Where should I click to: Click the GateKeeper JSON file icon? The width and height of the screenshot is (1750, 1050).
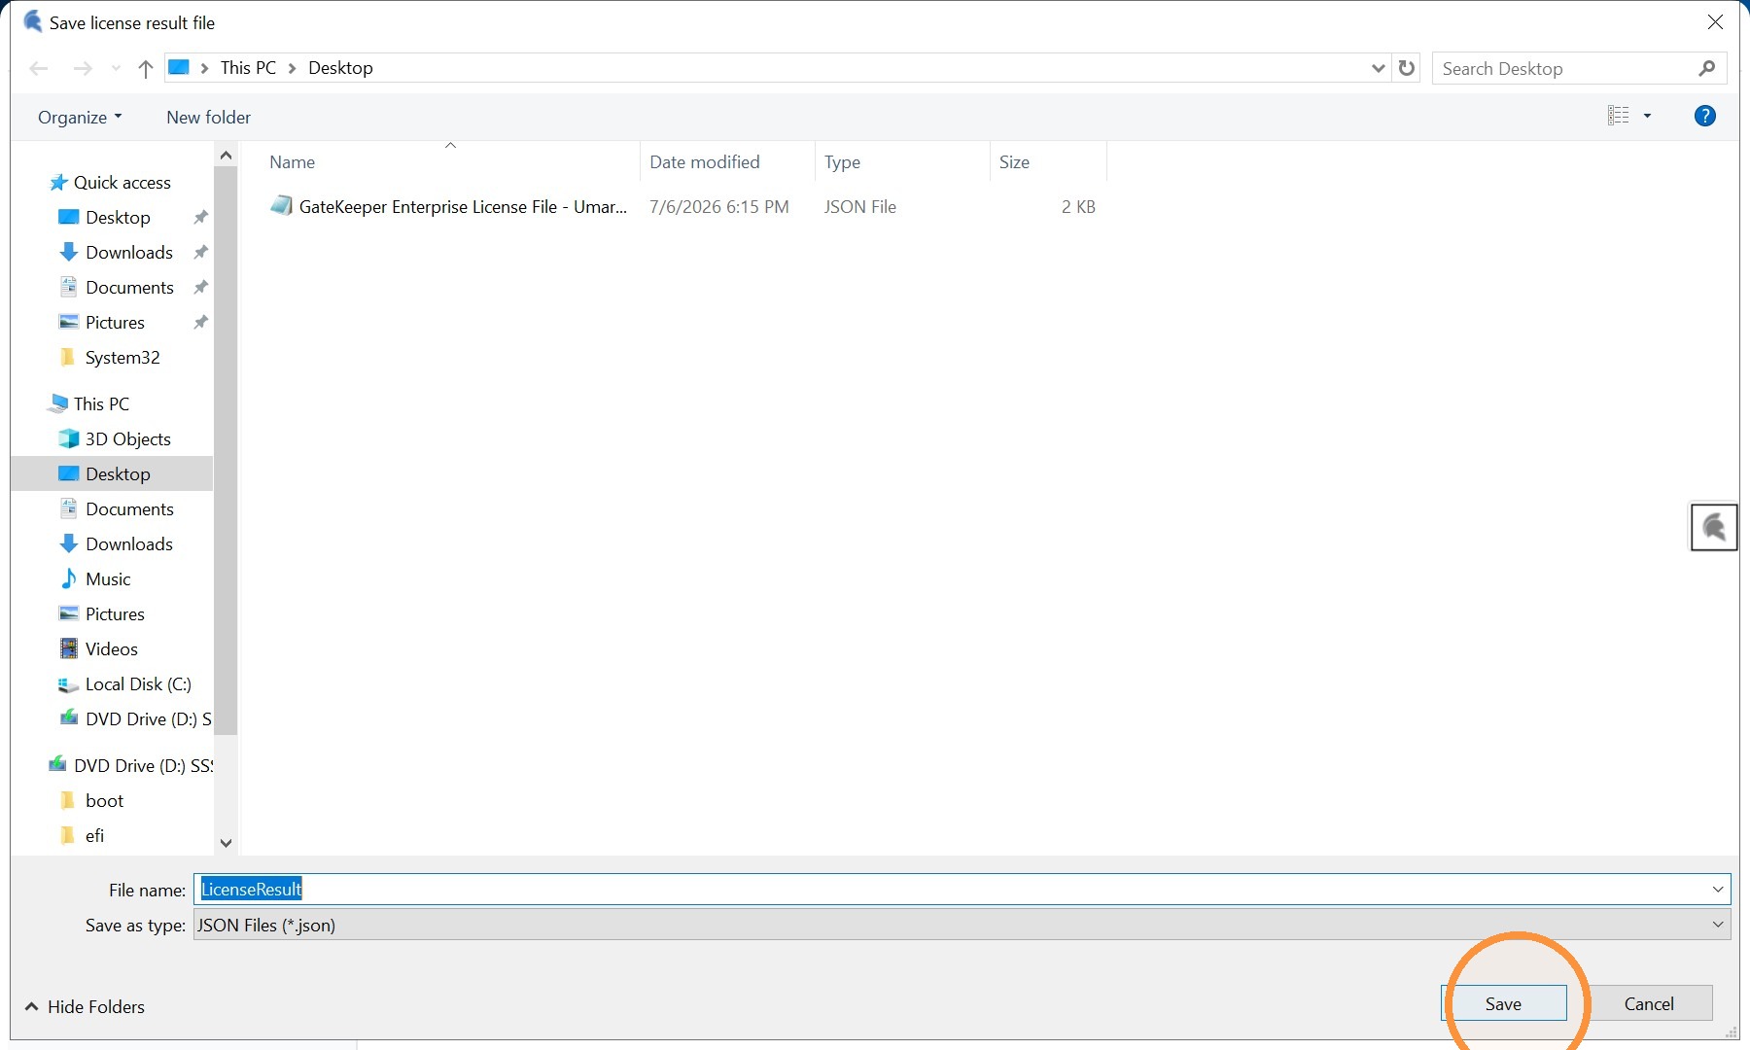click(x=281, y=206)
